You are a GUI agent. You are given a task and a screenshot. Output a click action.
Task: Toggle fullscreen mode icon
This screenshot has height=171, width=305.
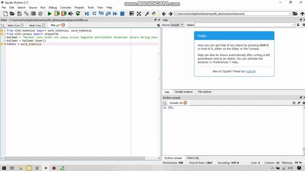click(139, 14)
